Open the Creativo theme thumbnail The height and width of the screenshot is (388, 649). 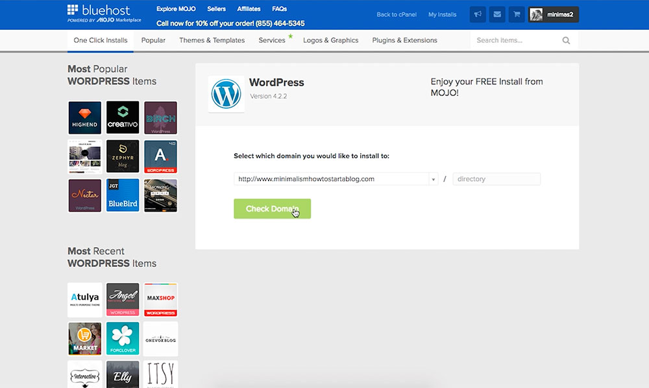[x=123, y=117]
